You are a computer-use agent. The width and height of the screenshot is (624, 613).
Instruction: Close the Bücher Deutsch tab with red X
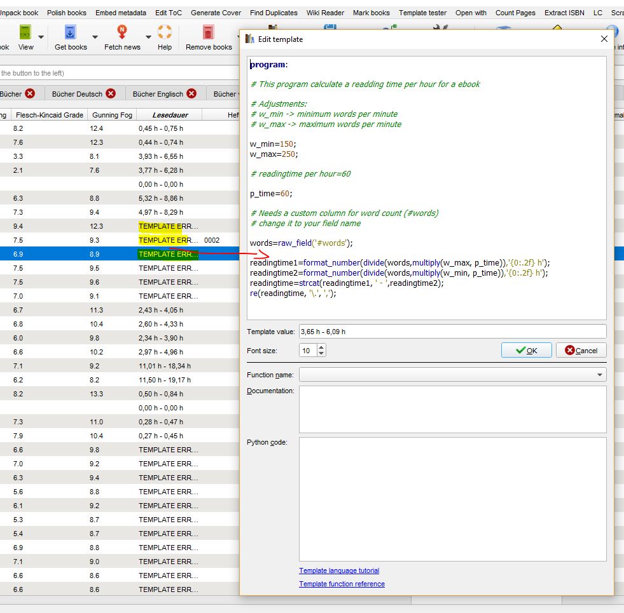point(111,93)
